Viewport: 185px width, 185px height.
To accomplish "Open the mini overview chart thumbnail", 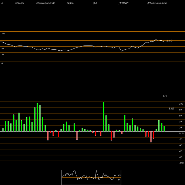I will pyautogui.click(x=91, y=177).
